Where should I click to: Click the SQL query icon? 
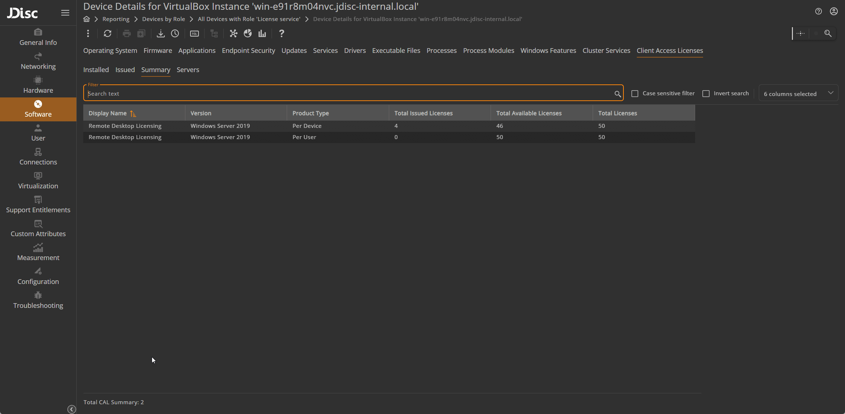[x=194, y=34]
